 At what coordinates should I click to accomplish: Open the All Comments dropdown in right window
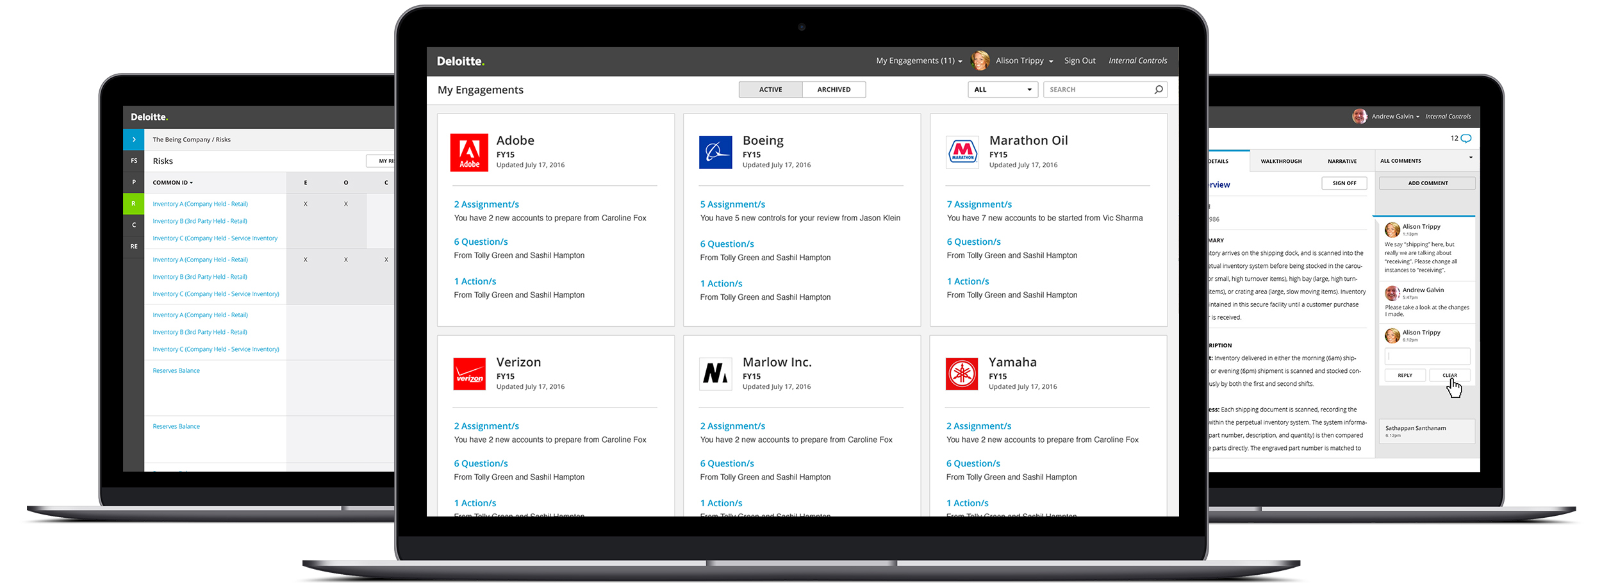tap(1426, 161)
